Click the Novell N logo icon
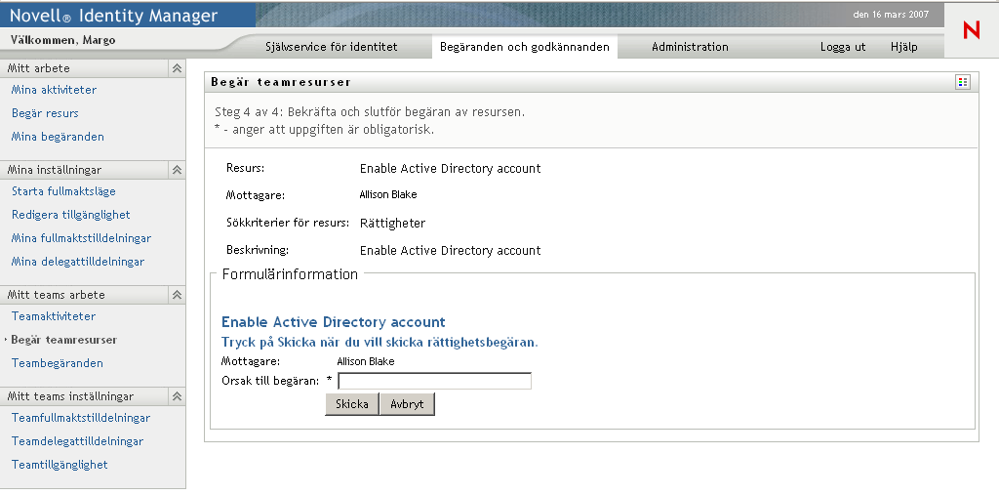Screen dimensions: 999x495 (x=971, y=30)
